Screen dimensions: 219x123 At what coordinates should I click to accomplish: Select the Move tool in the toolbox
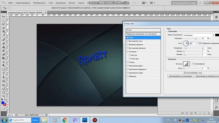(4, 17)
